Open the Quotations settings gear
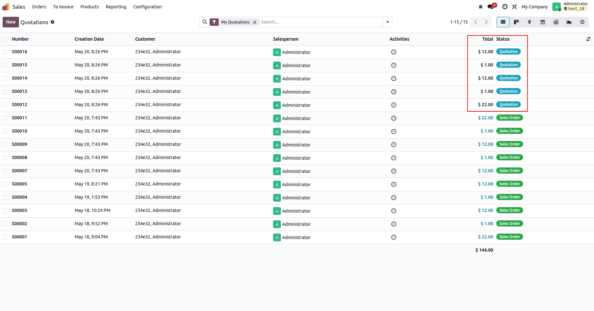 pyautogui.click(x=53, y=22)
